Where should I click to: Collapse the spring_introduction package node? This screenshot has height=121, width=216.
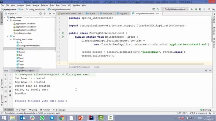pos(11,39)
